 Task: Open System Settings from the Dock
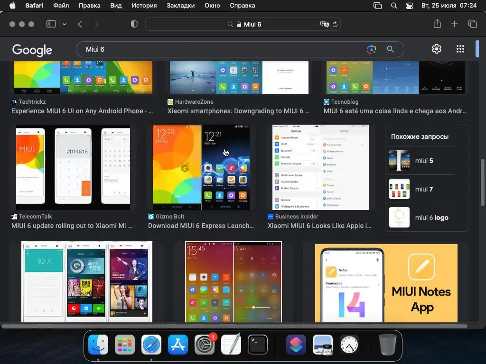point(205,345)
